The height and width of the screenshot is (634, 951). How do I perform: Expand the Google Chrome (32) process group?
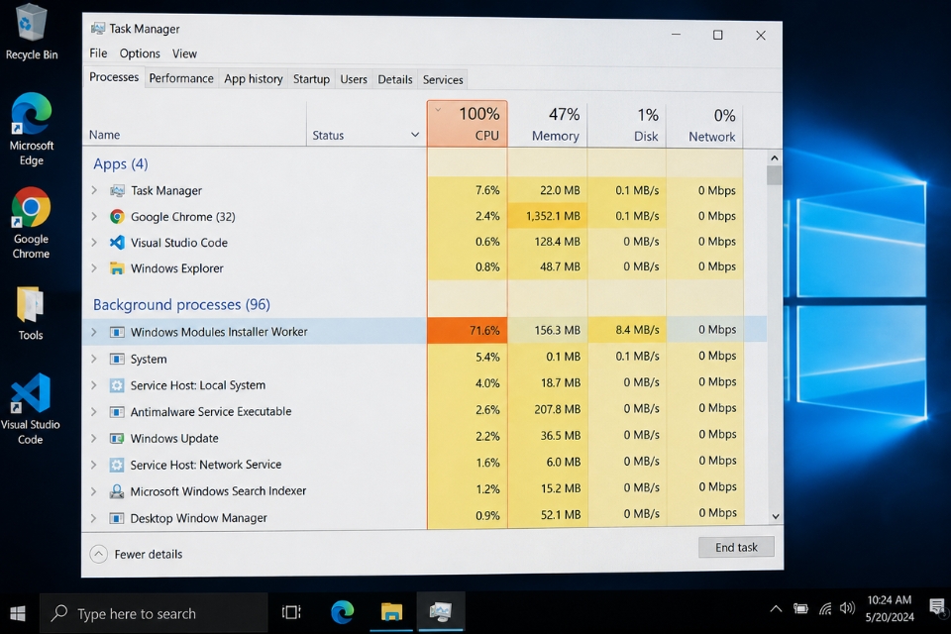pos(94,217)
